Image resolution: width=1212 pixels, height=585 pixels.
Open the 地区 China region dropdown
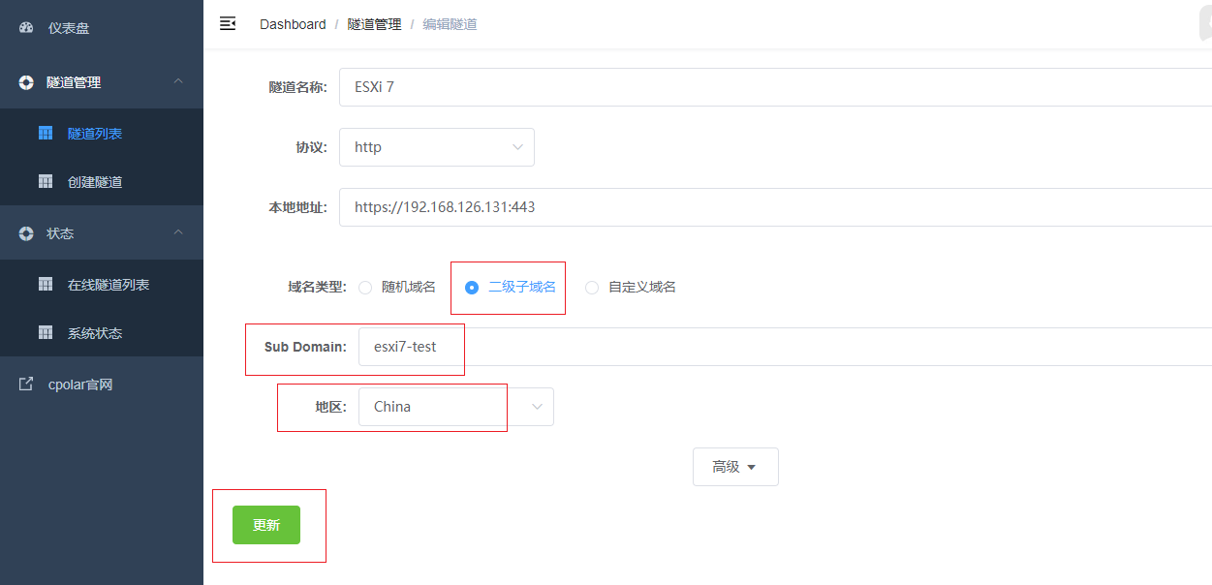click(x=455, y=407)
